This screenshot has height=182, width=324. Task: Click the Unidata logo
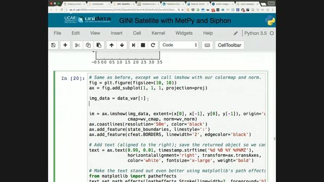pos(95,20)
